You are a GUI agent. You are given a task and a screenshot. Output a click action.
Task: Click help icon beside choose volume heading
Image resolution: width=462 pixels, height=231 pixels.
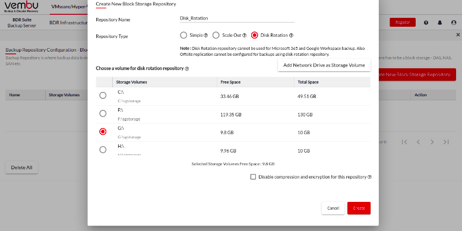click(x=186, y=69)
